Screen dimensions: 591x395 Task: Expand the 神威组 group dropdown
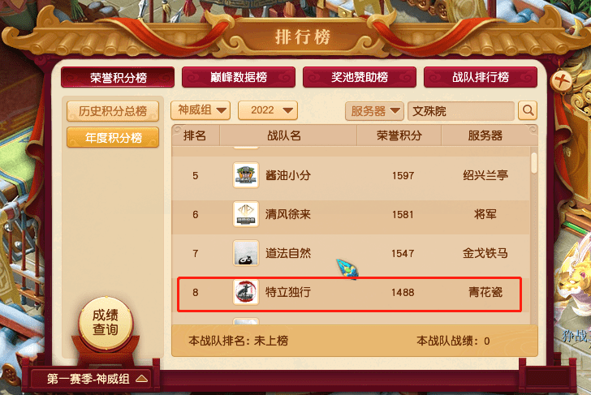pyautogui.click(x=201, y=110)
